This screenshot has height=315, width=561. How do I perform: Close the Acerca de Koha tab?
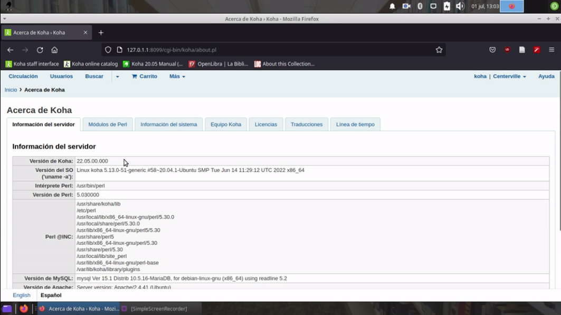(x=85, y=32)
